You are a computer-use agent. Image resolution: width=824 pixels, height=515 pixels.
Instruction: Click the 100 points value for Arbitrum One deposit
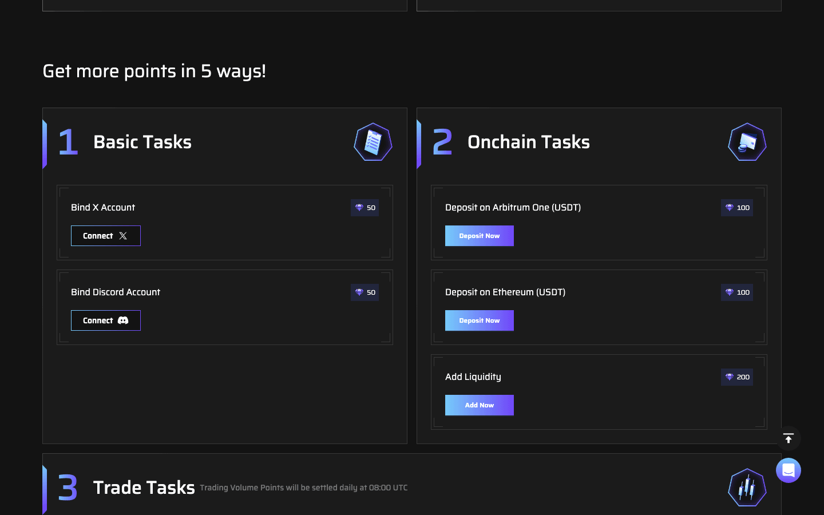pyautogui.click(x=743, y=208)
